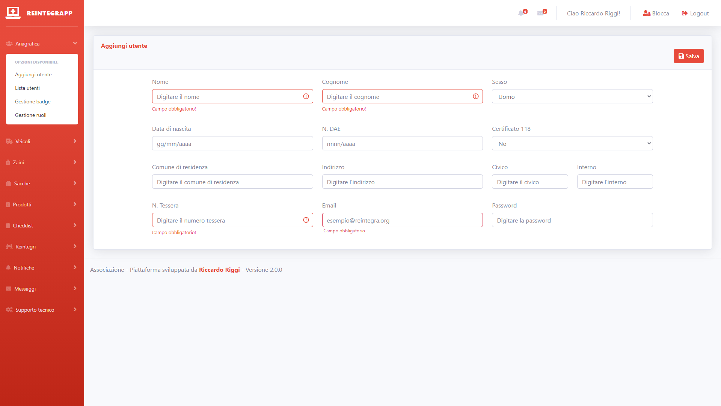Focus the Email input field
The image size is (721, 406).
pos(402,220)
